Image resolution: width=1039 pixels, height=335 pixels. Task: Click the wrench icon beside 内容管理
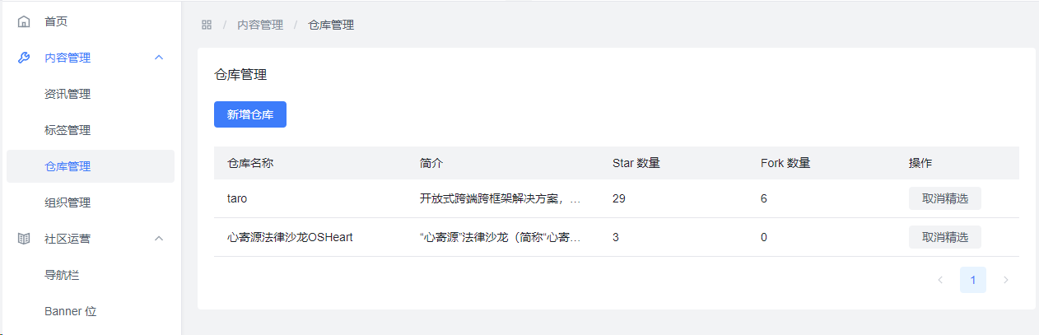(x=24, y=58)
